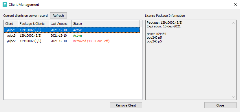Remove the selected client
Screen dimensions: 240x112
pyautogui.click(x=126, y=105)
